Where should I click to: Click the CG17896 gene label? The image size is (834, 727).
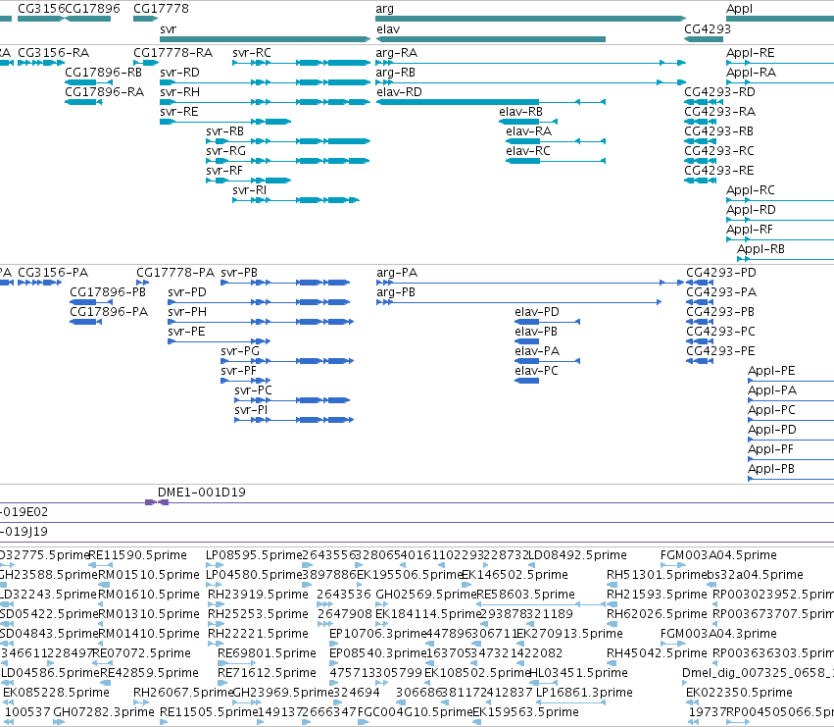92,9
